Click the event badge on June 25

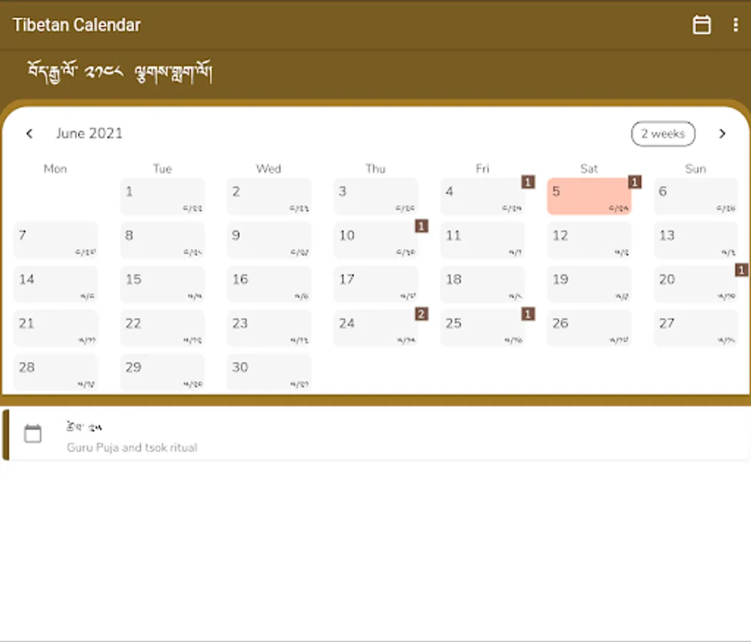[x=528, y=314]
